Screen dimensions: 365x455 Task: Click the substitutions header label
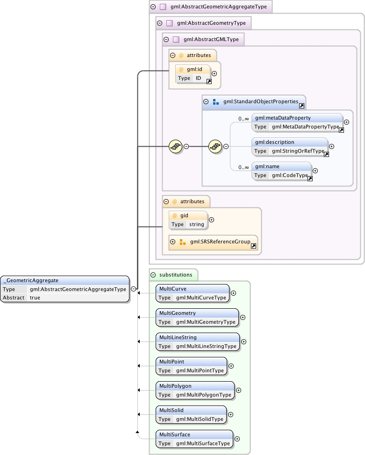[176, 275]
